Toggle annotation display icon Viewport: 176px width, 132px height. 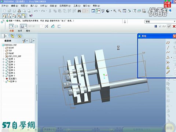(24, 16)
